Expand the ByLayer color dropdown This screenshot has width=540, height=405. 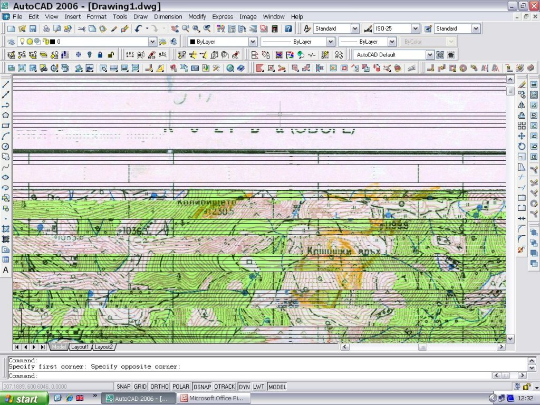click(x=253, y=42)
